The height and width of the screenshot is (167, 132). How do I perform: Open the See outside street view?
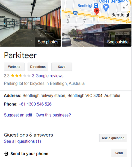click(x=96, y=35)
